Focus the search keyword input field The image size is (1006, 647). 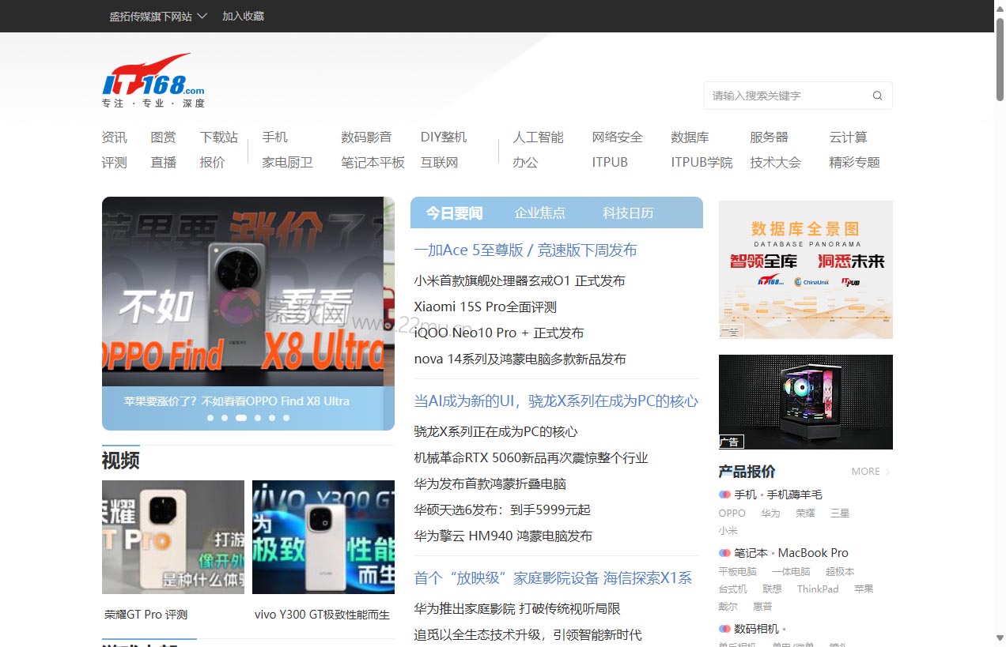point(787,96)
